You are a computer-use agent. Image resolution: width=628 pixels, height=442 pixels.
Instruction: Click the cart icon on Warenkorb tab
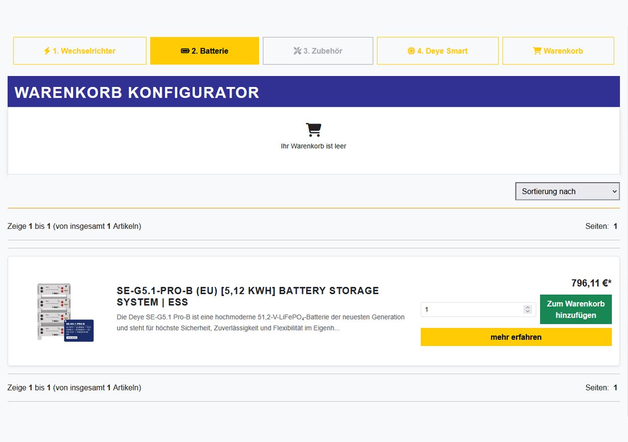point(537,51)
